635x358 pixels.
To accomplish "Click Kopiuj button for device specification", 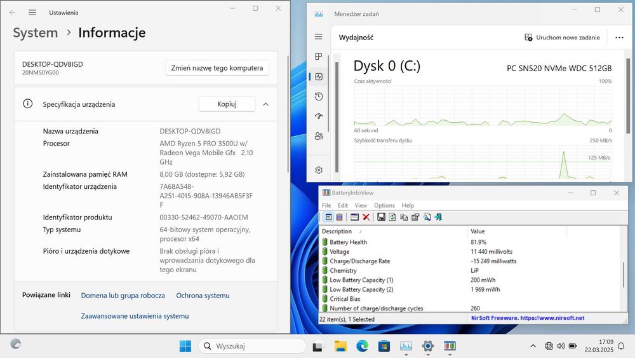I will coord(227,104).
